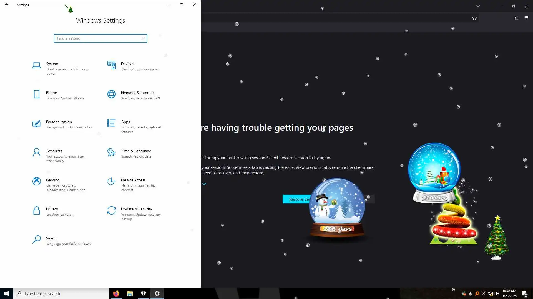Open Firefox hamburger application menu
The width and height of the screenshot is (533, 299).
click(526, 18)
